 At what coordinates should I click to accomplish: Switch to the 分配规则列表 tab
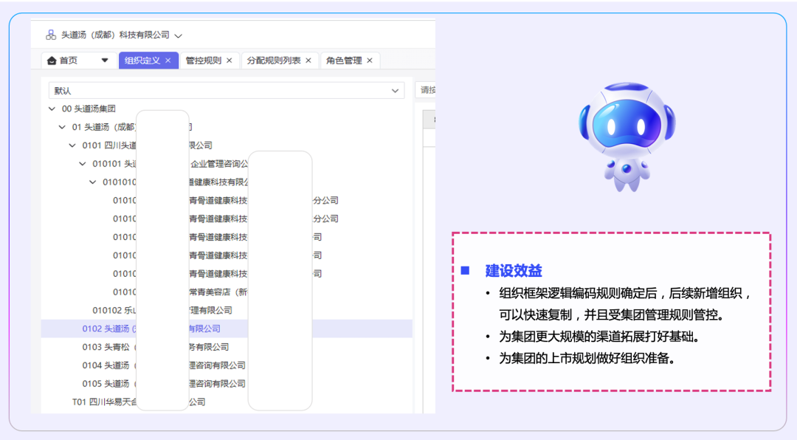coord(274,61)
